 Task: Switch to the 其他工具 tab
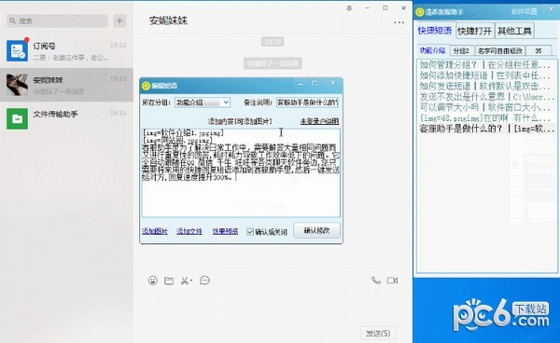point(514,31)
